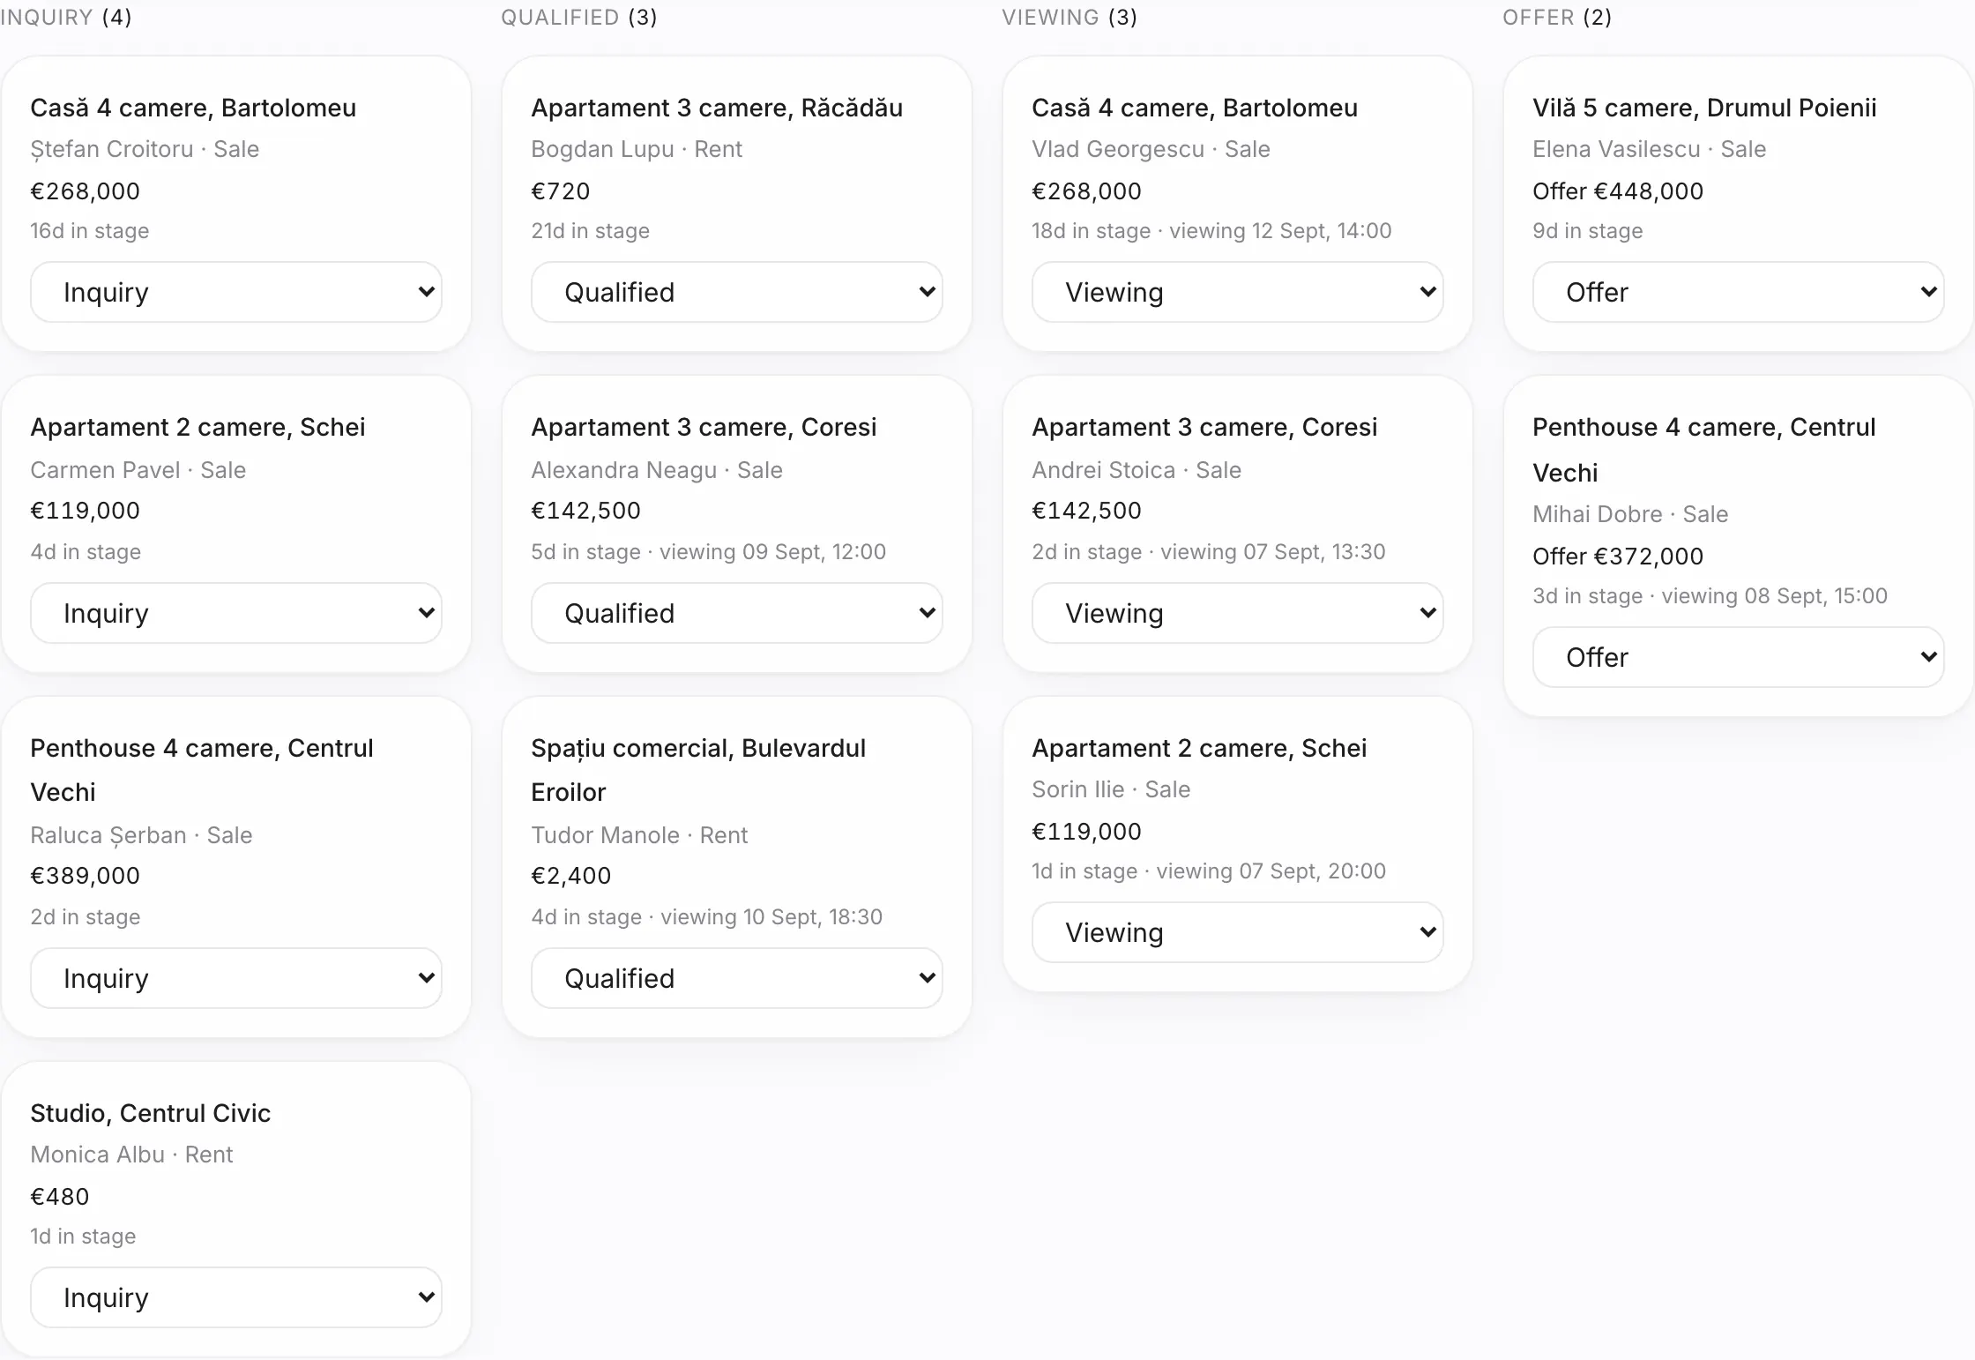
Task: Click Apartament 3 camere, Coresi in Qualified column
Action: click(704, 427)
